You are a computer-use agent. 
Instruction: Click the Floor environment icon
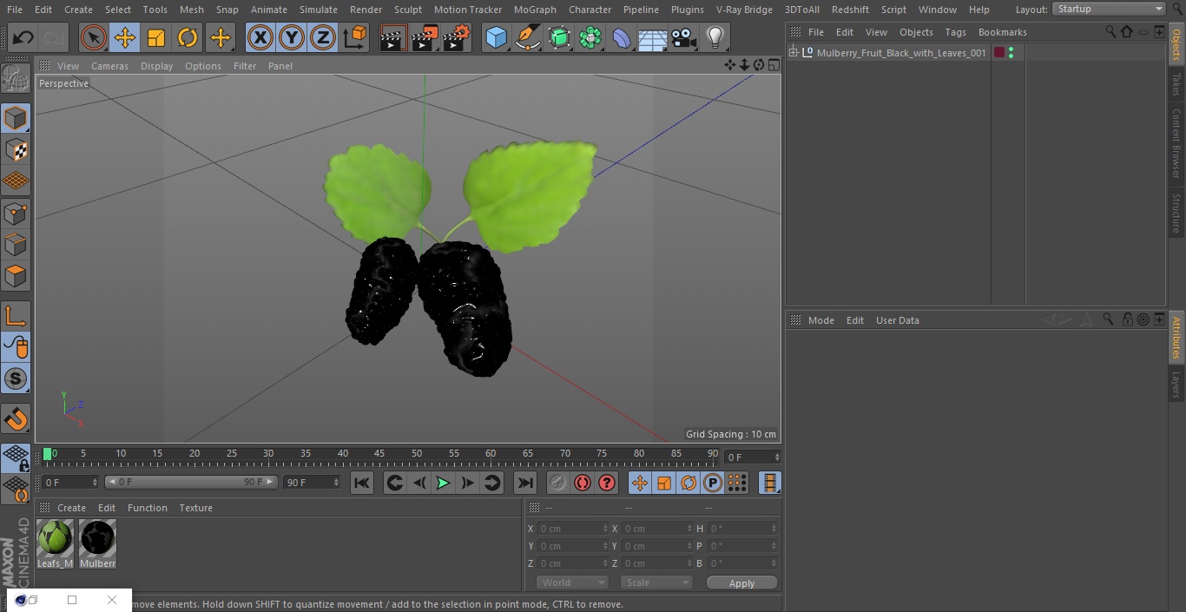653,38
